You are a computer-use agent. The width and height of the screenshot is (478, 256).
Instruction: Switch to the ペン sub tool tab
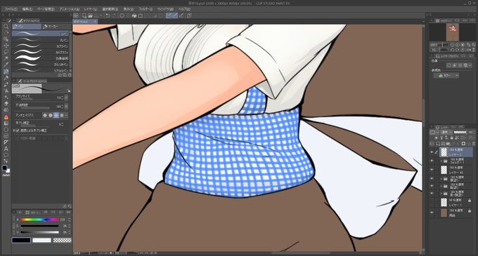click(27, 27)
